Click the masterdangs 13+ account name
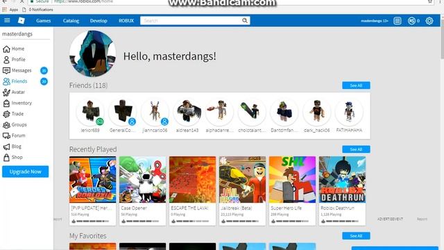This screenshot has width=444, height=250. [375, 21]
